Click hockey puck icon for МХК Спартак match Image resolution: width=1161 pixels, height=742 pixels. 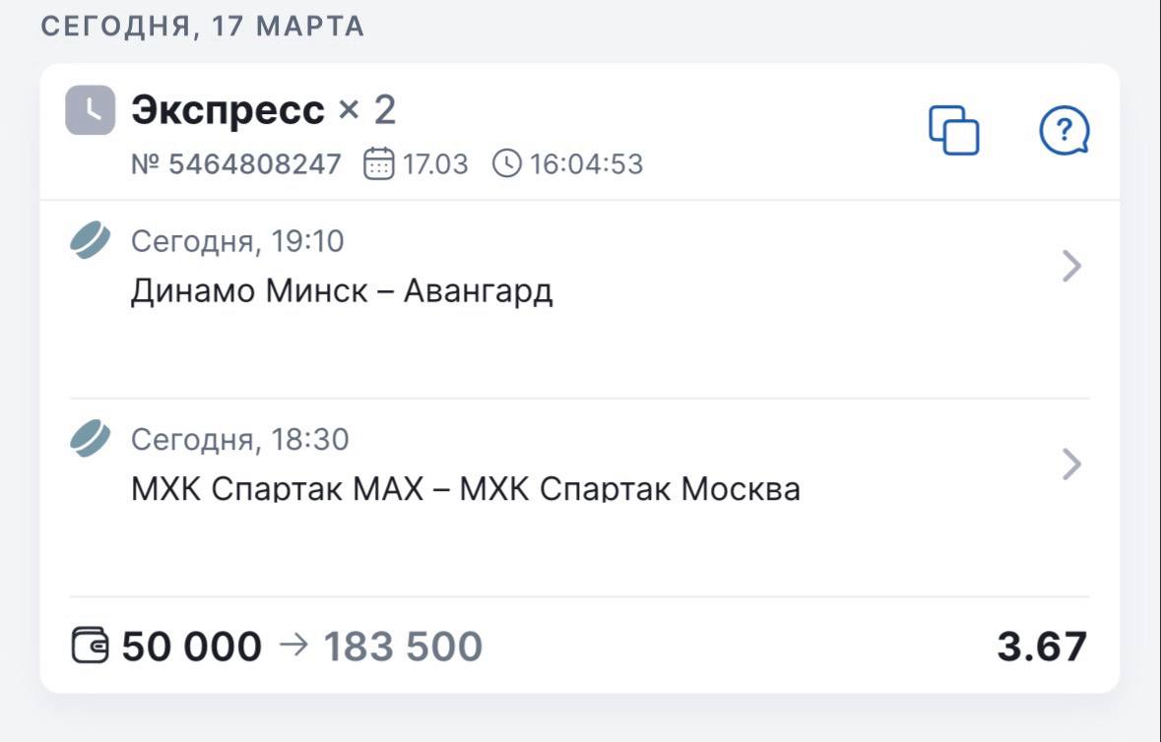click(x=91, y=439)
